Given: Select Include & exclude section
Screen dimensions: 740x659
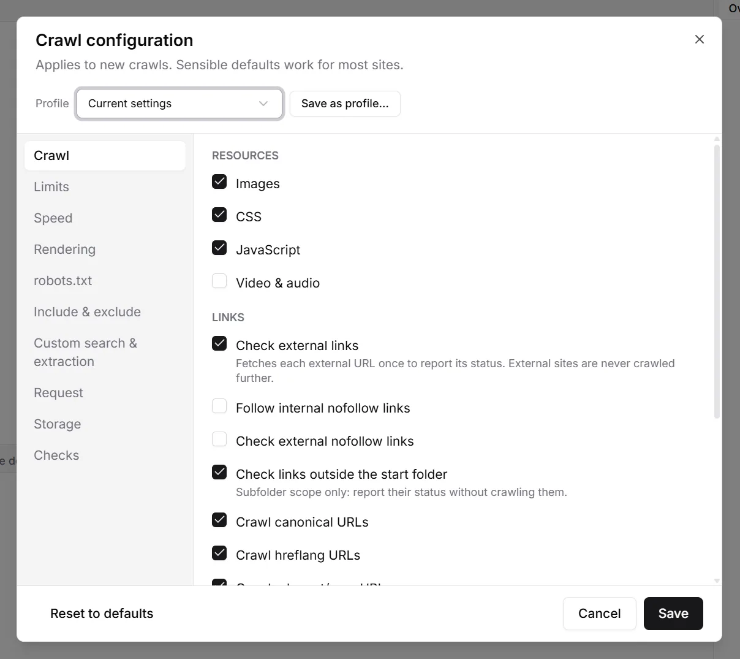Looking at the screenshot, I should pyautogui.click(x=105, y=312).
